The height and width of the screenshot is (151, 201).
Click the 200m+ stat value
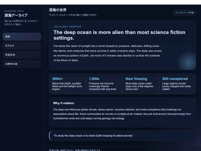point(58,79)
